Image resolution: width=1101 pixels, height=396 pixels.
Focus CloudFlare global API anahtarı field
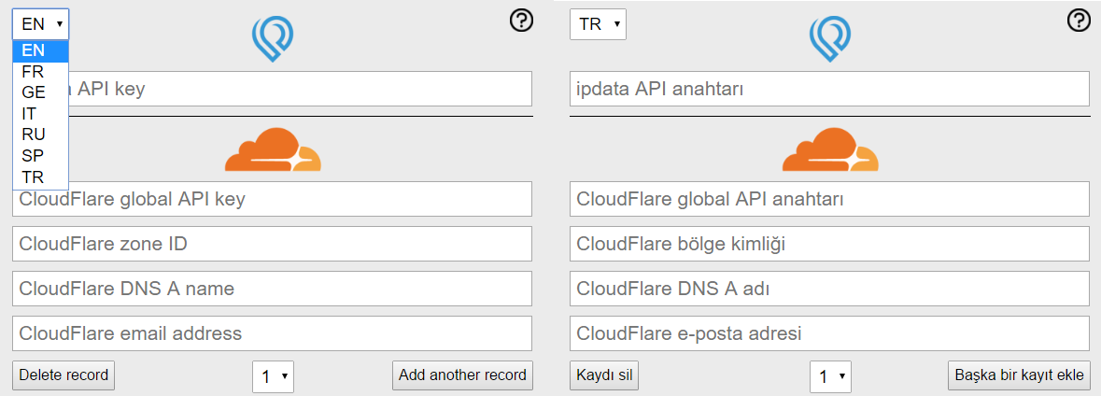pos(830,200)
